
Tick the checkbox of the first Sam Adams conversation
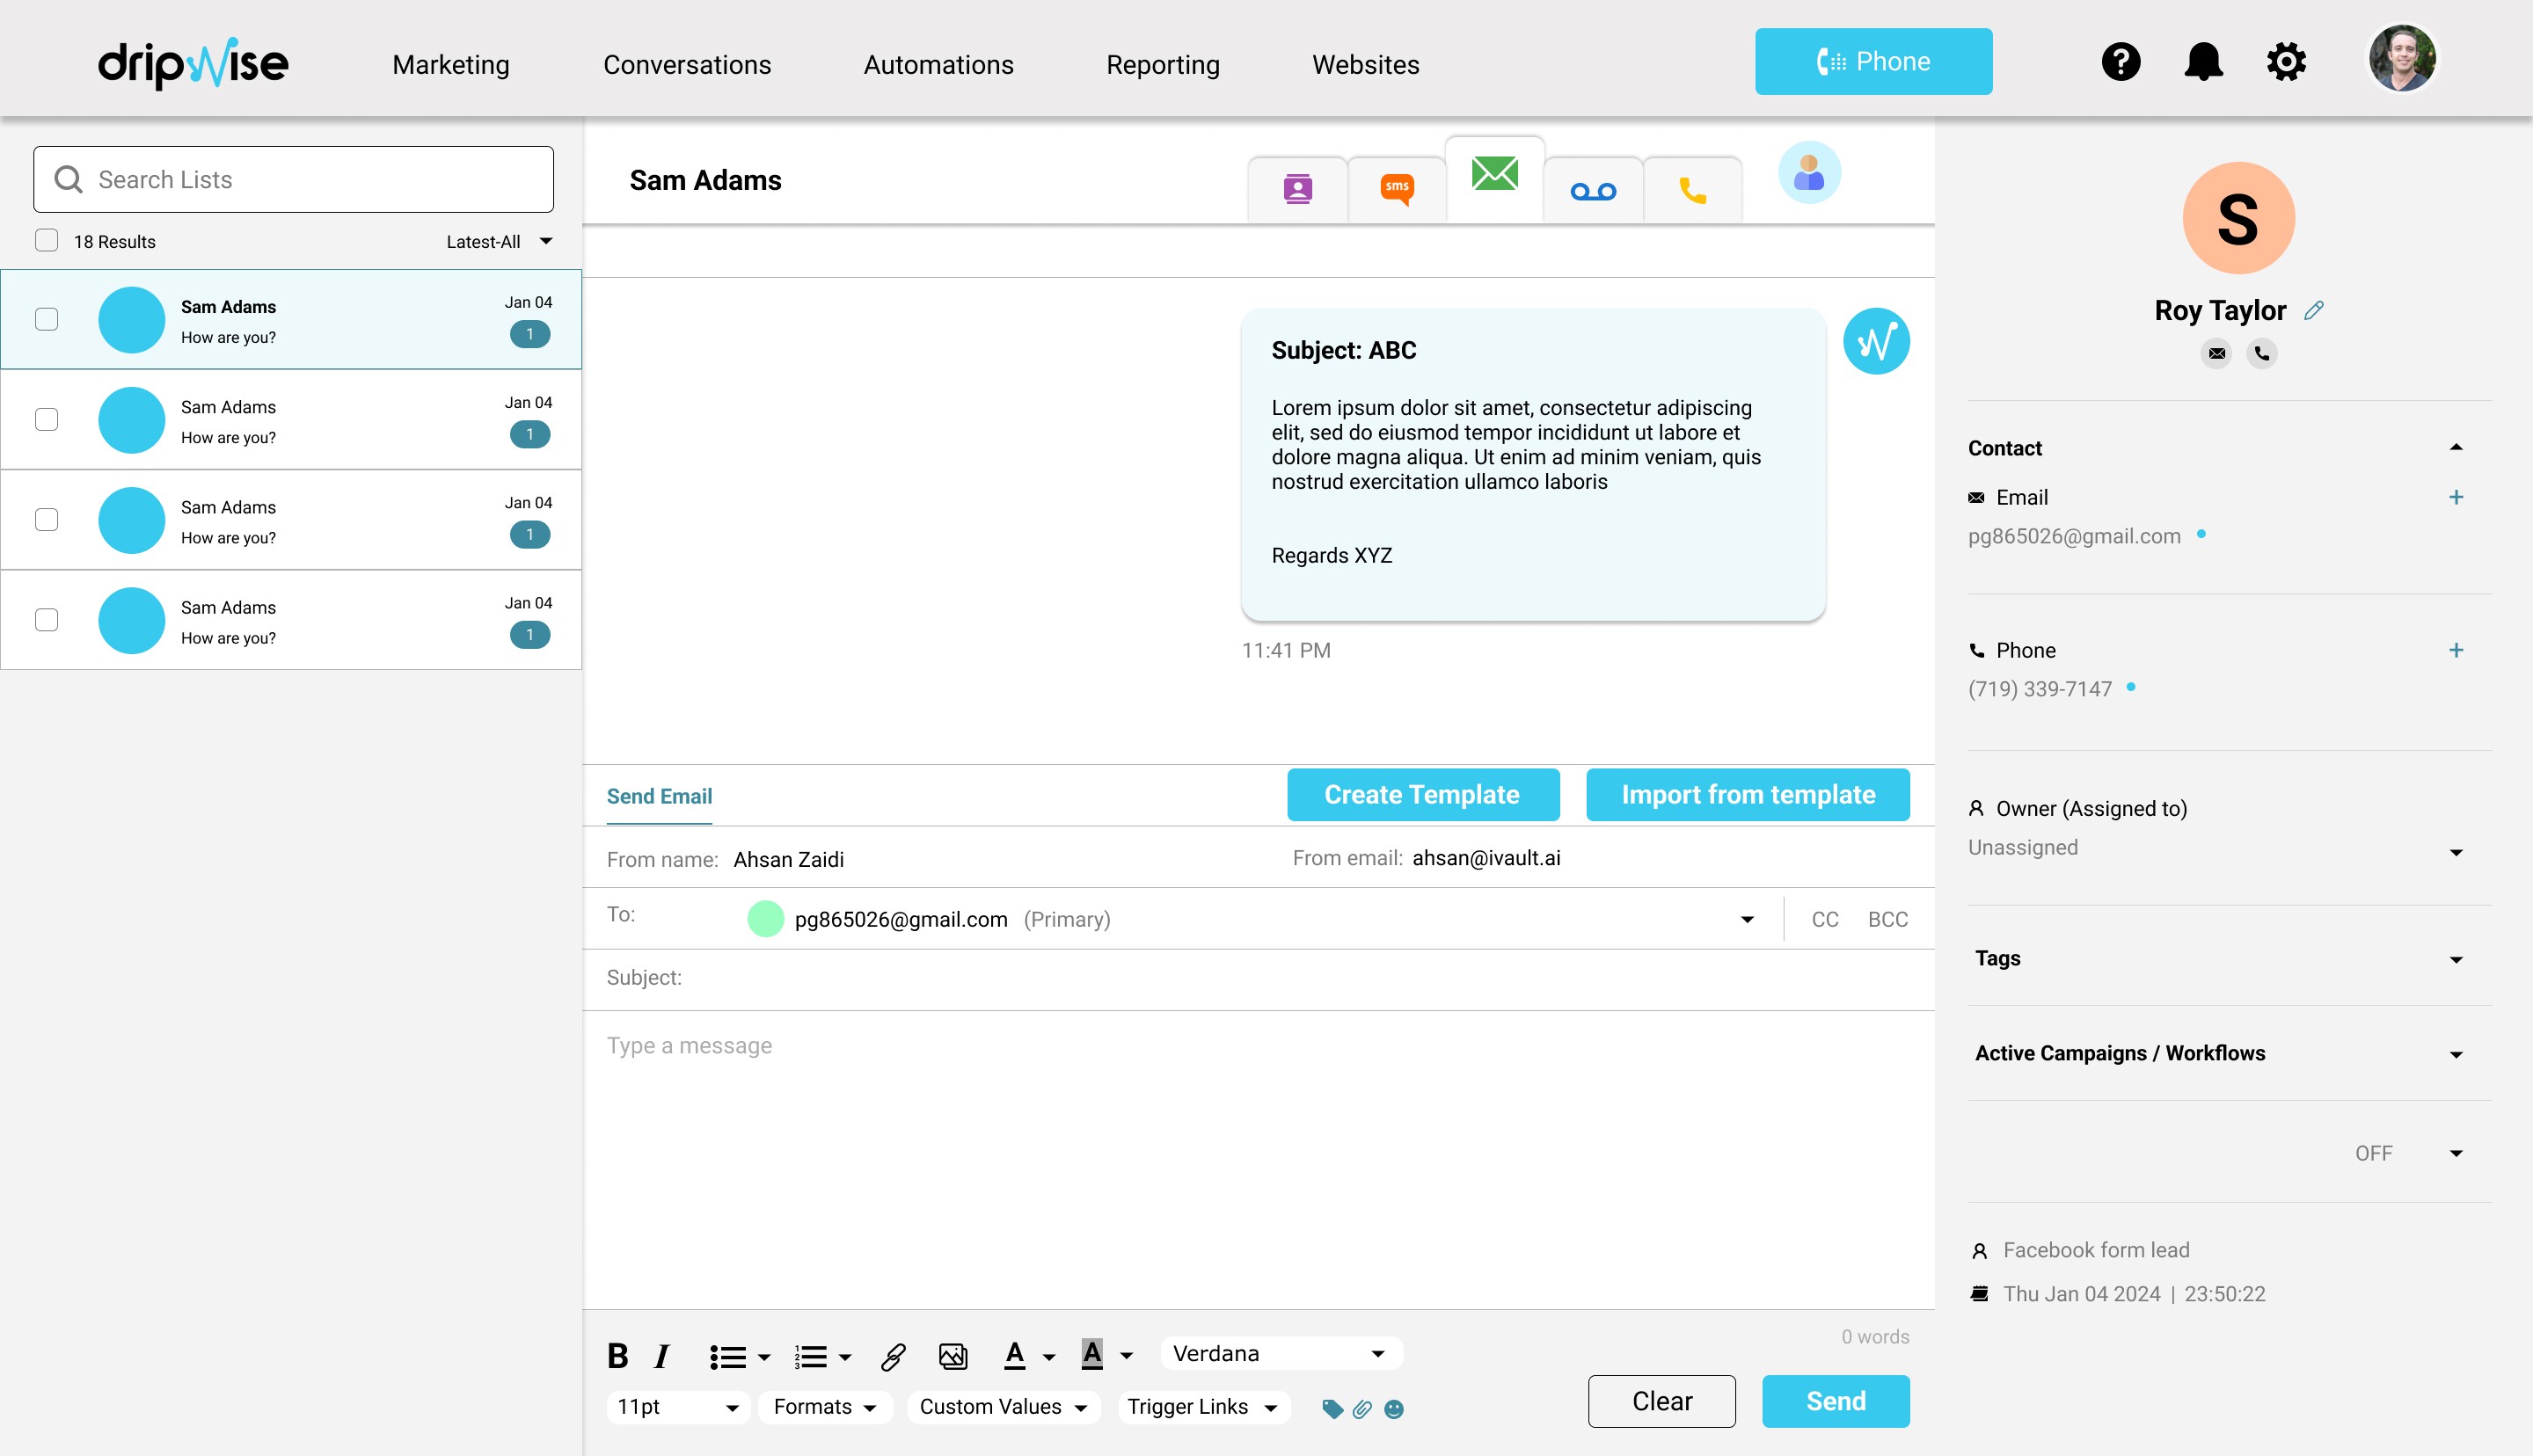(46, 319)
